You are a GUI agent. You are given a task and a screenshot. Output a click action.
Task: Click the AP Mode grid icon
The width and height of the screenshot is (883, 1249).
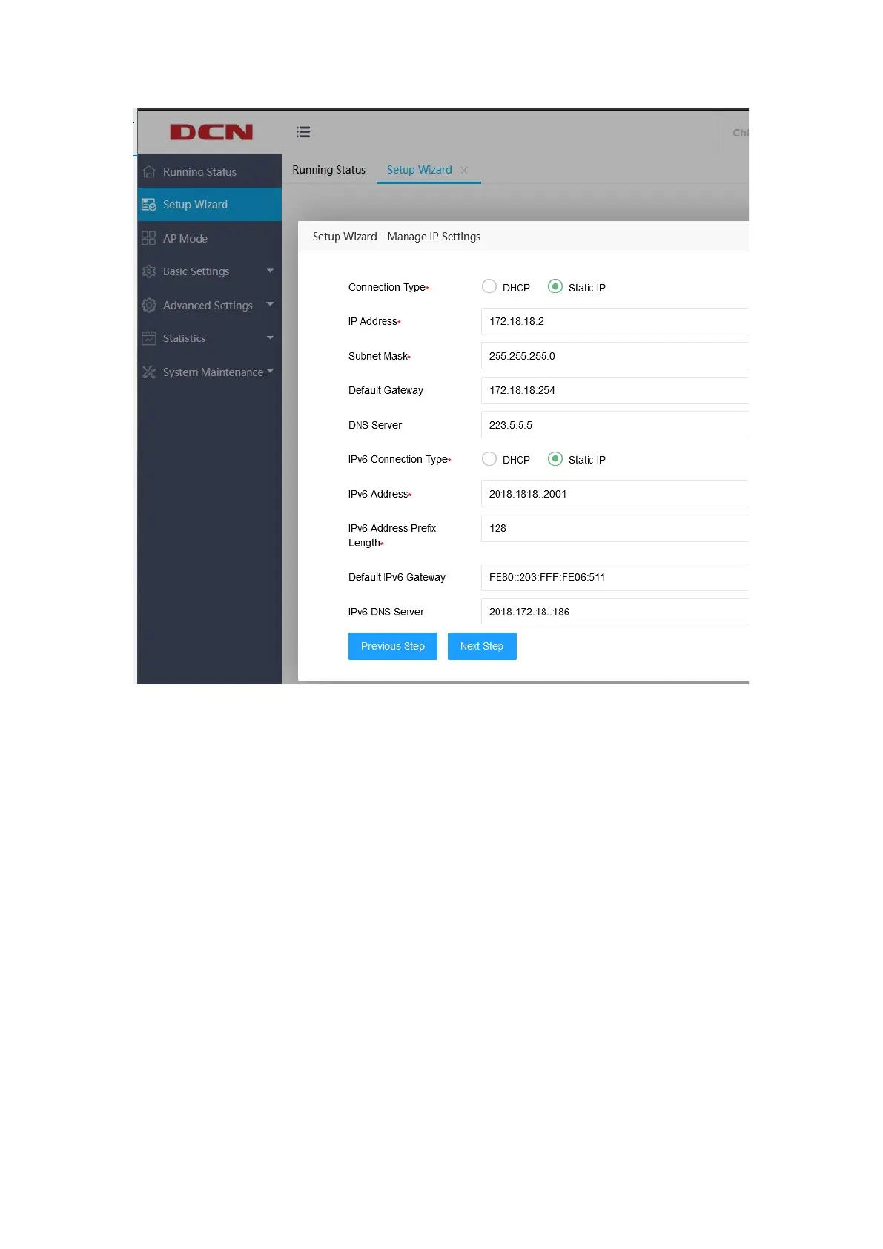(149, 238)
